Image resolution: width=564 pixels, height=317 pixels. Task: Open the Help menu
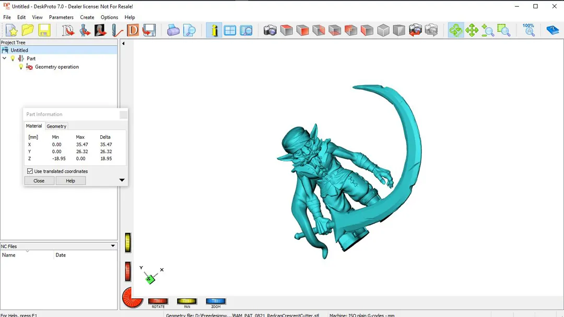coord(130,17)
